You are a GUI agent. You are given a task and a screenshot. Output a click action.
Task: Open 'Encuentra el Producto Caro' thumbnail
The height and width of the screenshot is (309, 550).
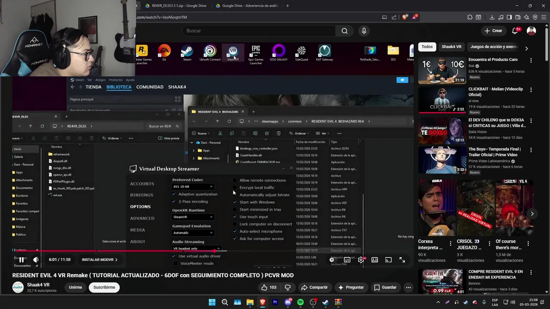click(442, 70)
